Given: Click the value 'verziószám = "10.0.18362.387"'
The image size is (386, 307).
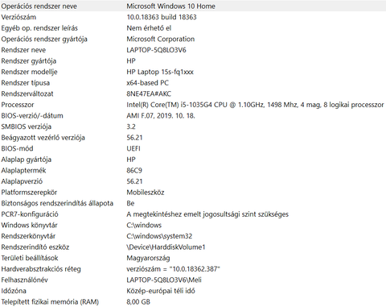Looking at the screenshot, I should coord(173,269).
